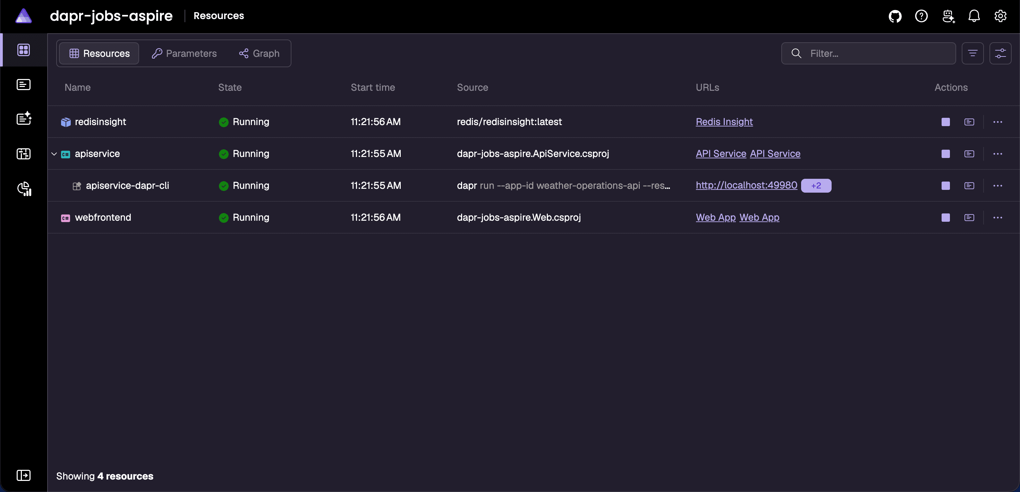The width and height of the screenshot is (1020, 492).
Task: Open the http://localhost:49980 link
Action: (746, 185)
